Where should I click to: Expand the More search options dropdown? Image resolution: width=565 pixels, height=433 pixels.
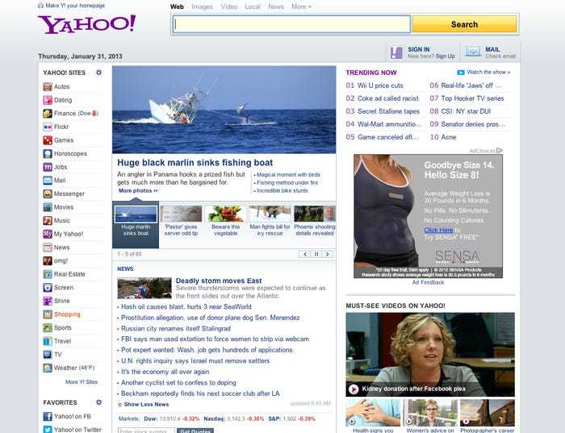click(x=301, y=6)
